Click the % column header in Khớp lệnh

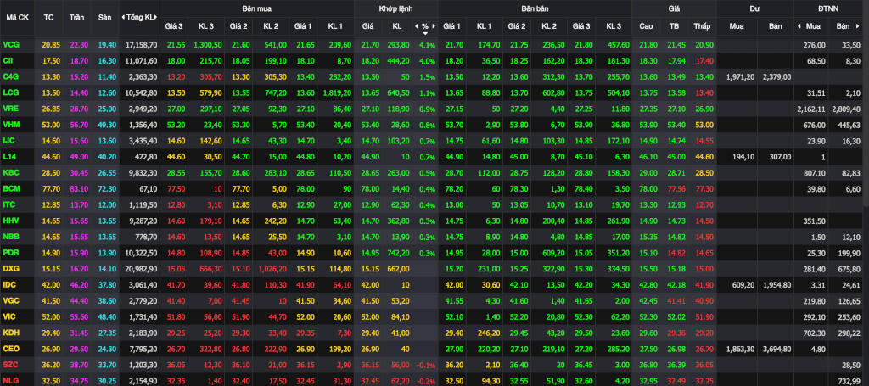425,26
